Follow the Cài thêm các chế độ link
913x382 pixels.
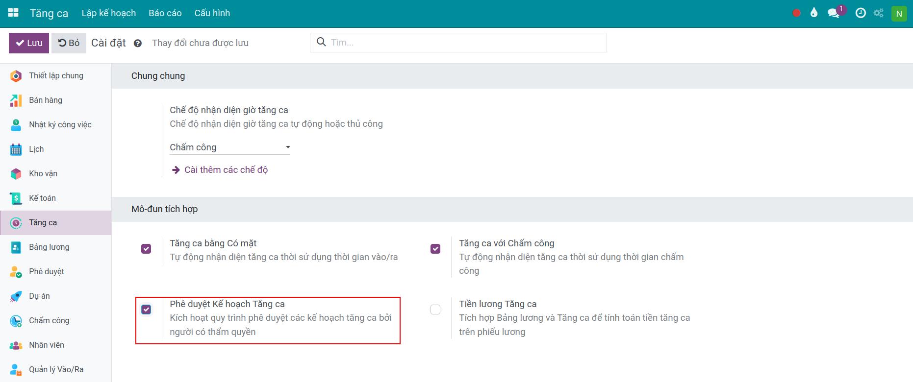226,170
